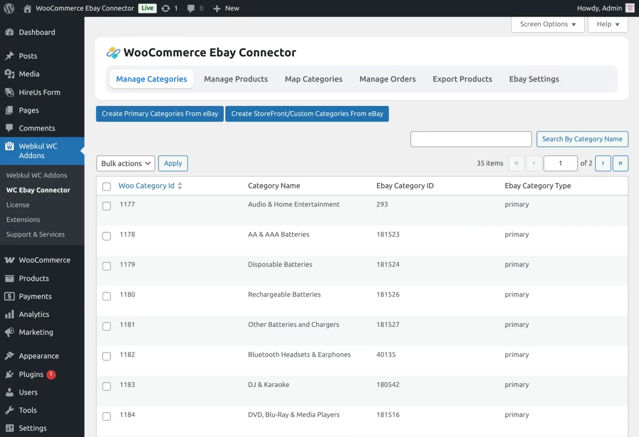Image resolution: width=639 pixels, height=437 pixels.
Task: Click the plus New icon
Action: click(217, 9)
